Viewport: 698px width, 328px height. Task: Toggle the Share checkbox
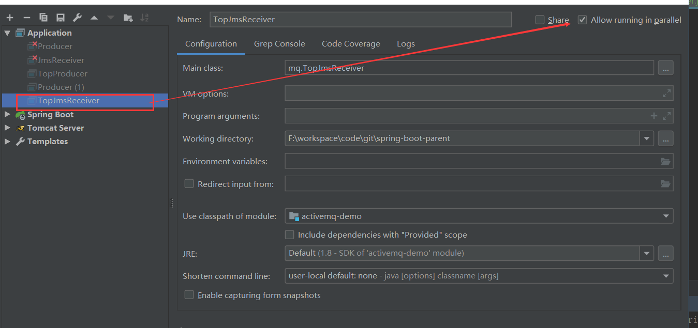coord(540,20)
